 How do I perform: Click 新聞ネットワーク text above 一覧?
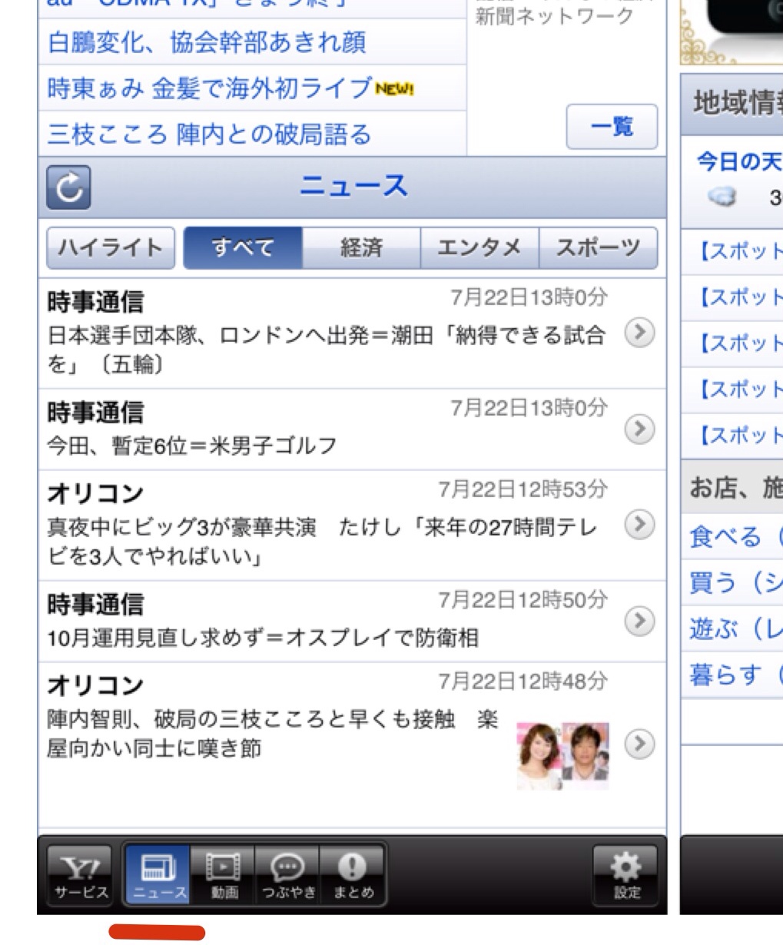555,17
